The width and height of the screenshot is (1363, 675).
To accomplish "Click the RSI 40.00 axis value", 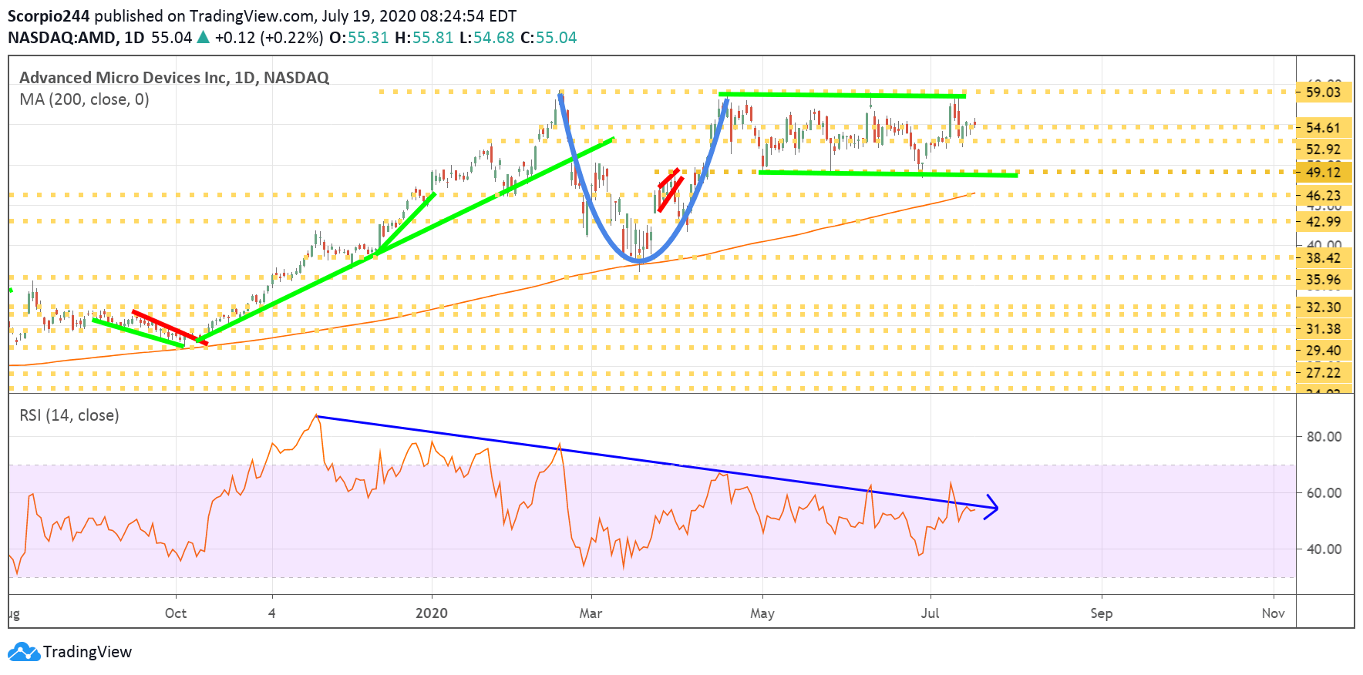I will click(x=1324, y=549).
